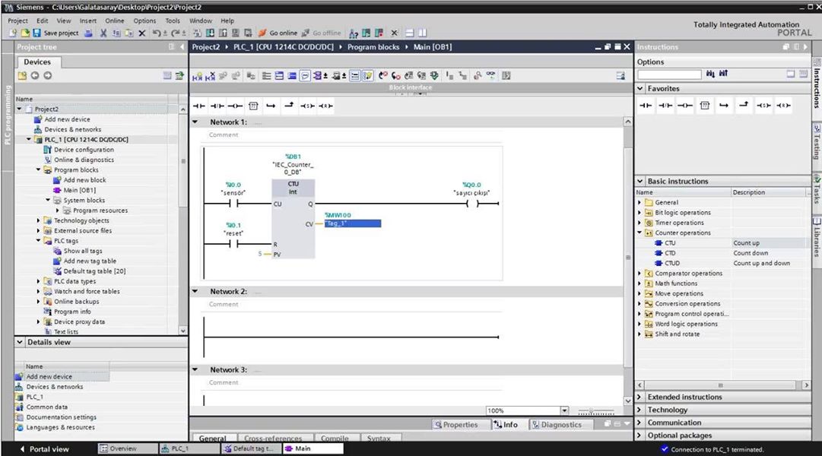Insert a new network with the editor toolbar icon
822x456 pixels.
197,76
